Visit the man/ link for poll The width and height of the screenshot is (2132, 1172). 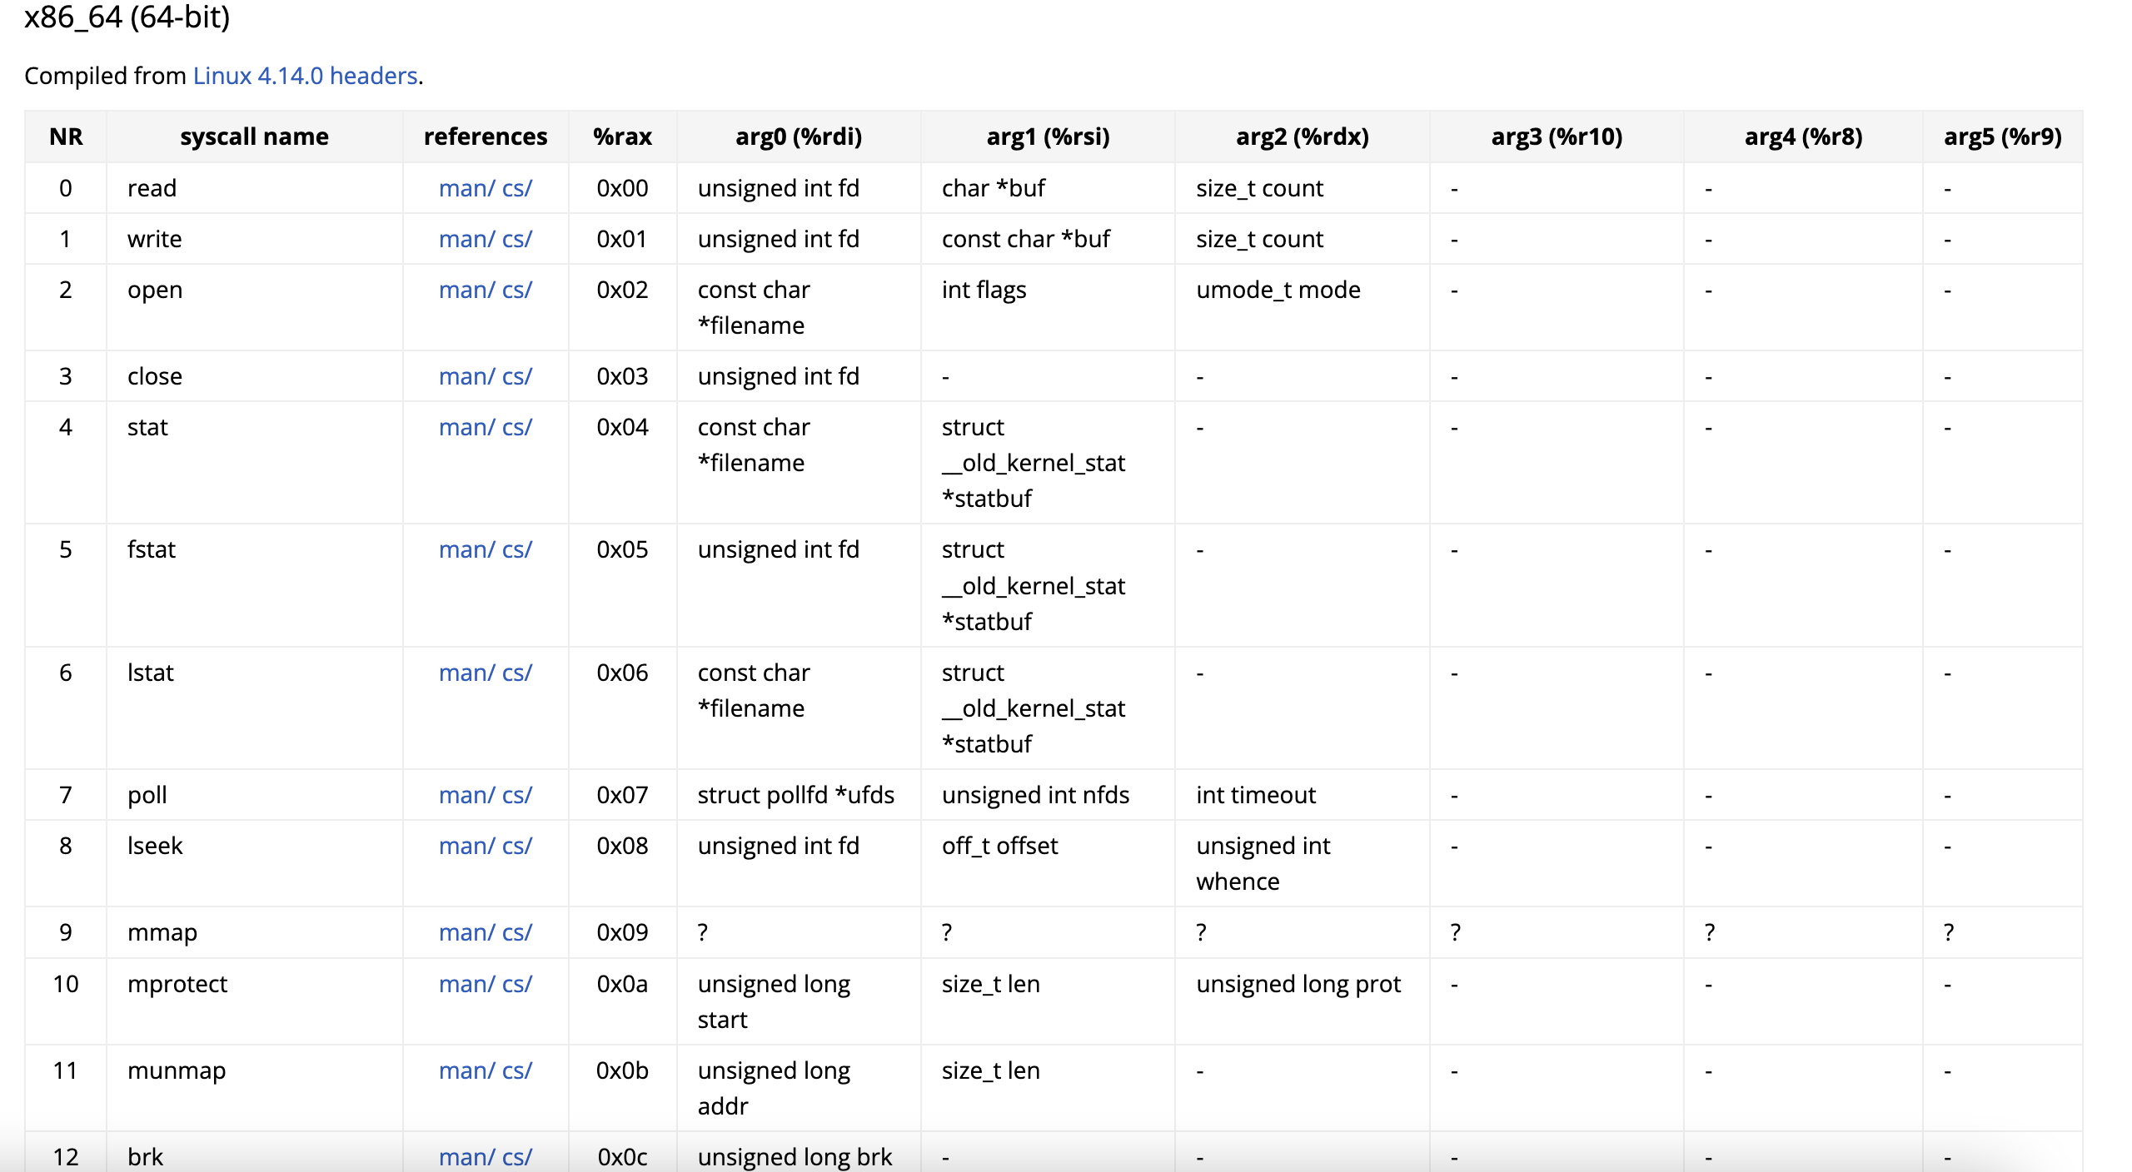click(466, 795)
